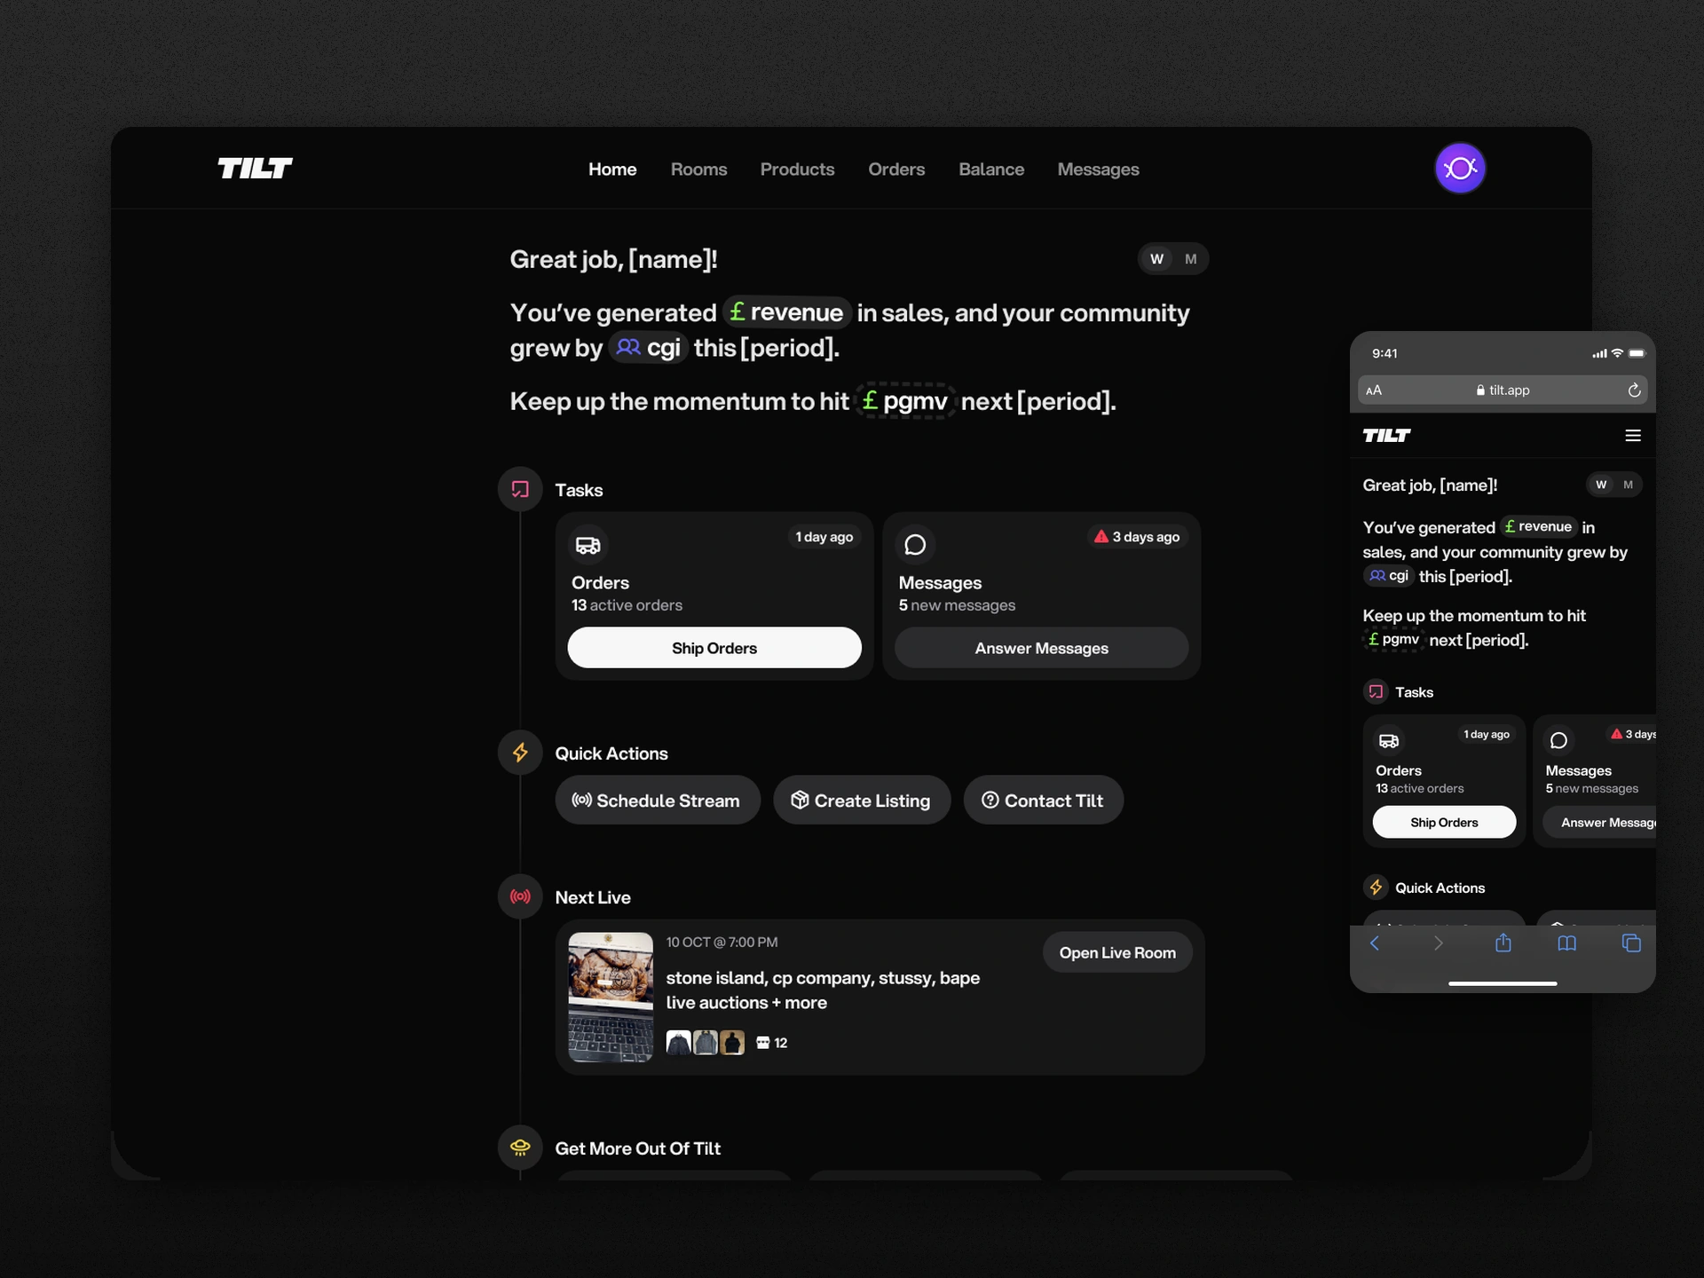Viewport: 1704px width, 1278px height.
Task: Tap the Ship Orders button in the mobile view
Action: (1444, 822)
